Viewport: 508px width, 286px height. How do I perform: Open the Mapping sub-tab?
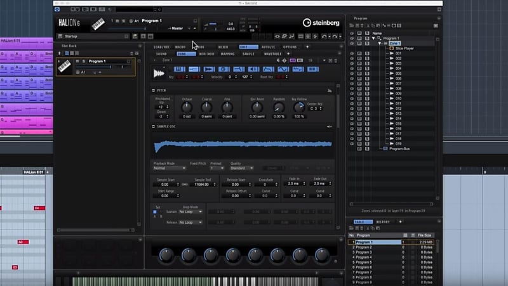227,54
